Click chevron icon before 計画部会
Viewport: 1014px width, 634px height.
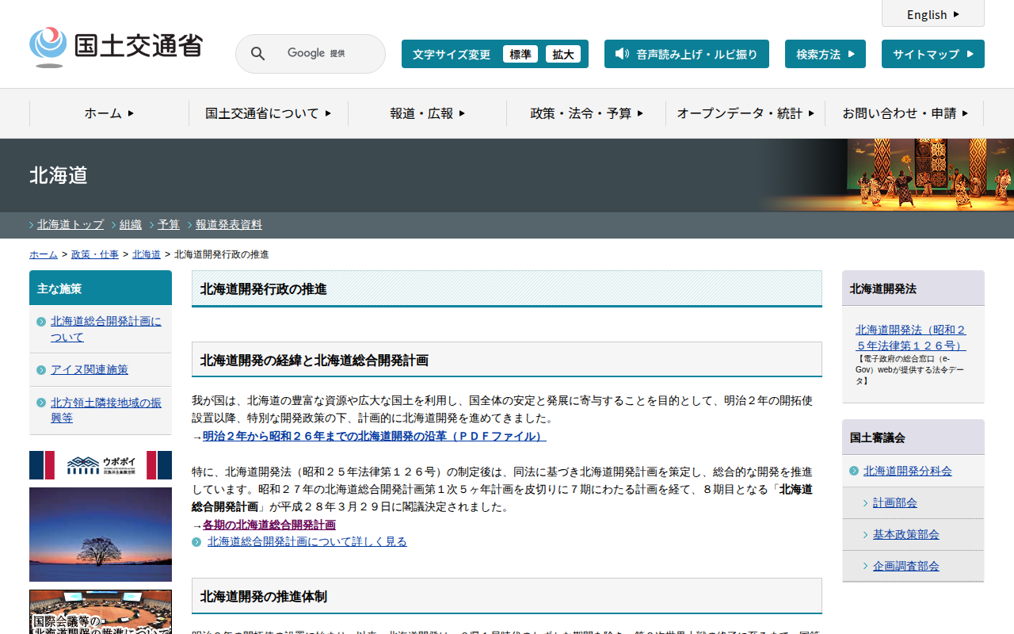coord(865,503)
